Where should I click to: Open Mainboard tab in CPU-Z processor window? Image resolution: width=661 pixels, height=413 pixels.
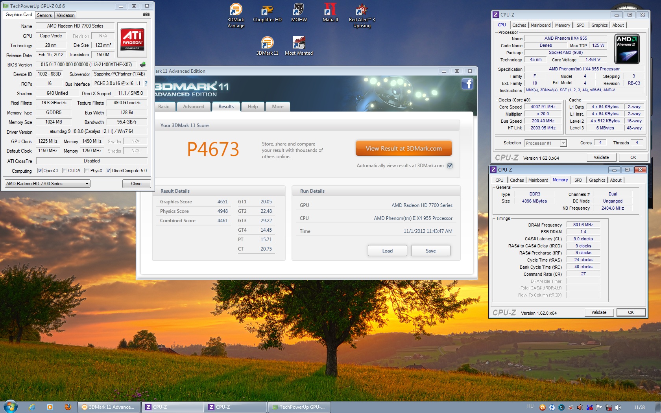pos(541,25)
